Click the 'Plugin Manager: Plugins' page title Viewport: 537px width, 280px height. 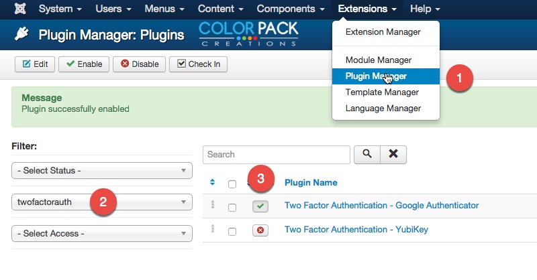coord(111,35)
